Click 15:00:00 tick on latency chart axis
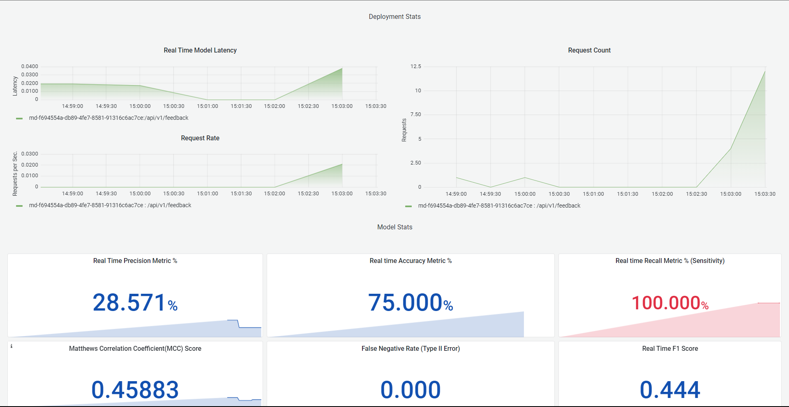The width and height of the screenshot is (789, 407). (140, 106)
